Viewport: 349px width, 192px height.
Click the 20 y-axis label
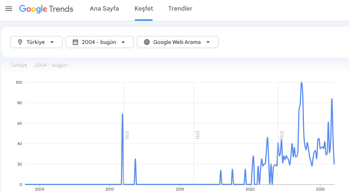point(20,164)
